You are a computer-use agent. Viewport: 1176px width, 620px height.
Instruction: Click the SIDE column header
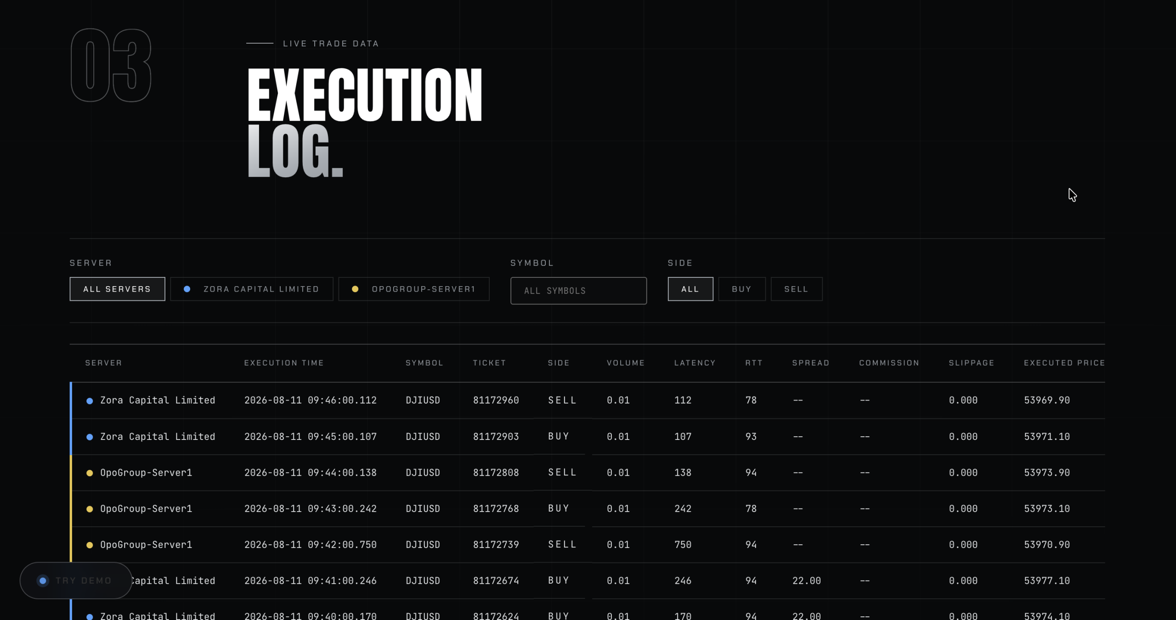pos(559,363)
